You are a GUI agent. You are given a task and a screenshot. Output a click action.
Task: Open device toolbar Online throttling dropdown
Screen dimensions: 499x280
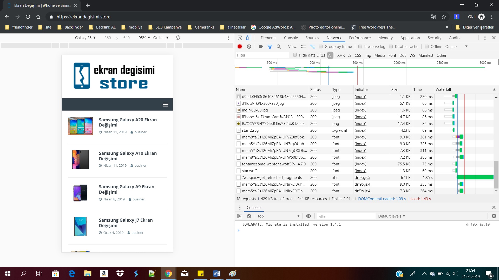[161, 38]
